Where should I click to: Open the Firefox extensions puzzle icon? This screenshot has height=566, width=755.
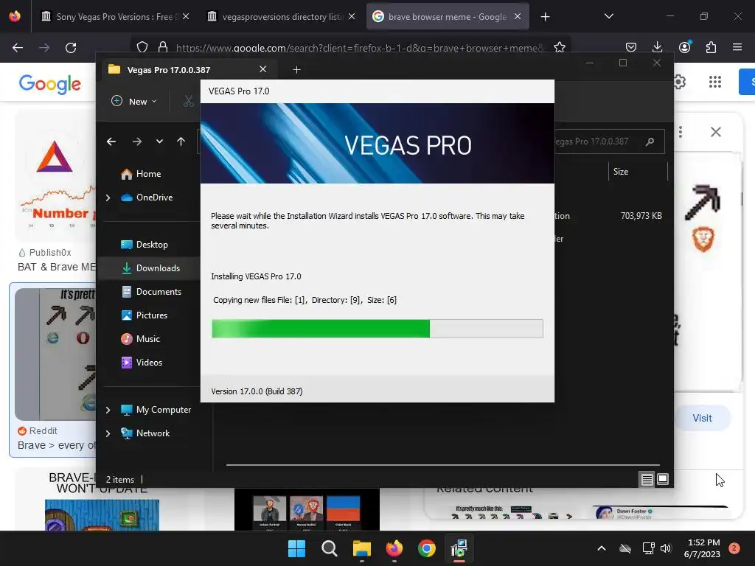coord(711,47)
